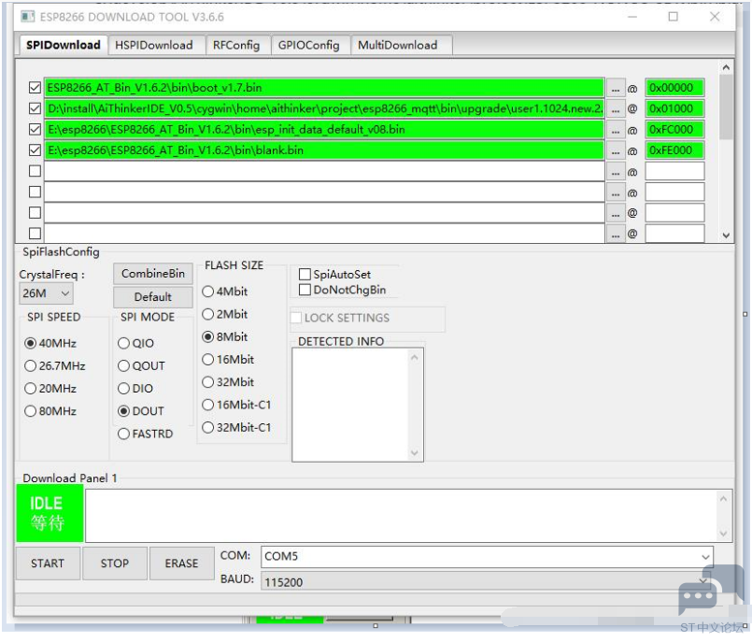Click the blank.bin file path field
The width and height of the screenshot is (752, 642).
coord(324,150)
